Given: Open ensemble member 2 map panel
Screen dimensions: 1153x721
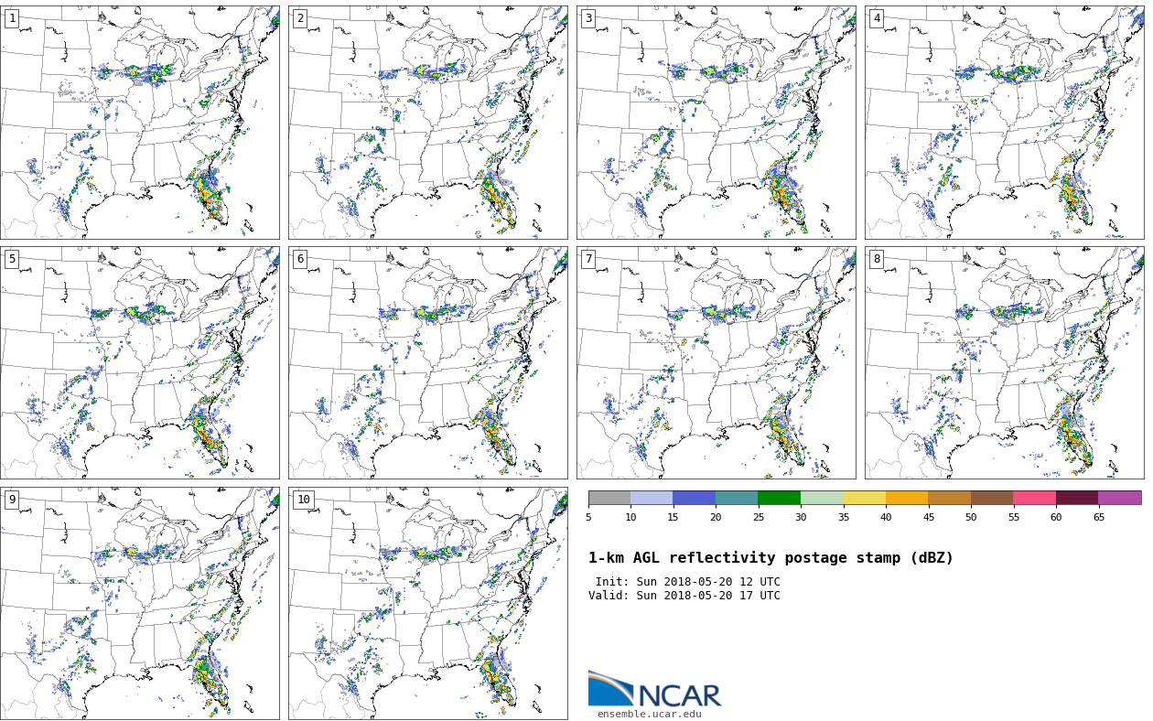Looking at the screenshot, I should tap(427, 123).
